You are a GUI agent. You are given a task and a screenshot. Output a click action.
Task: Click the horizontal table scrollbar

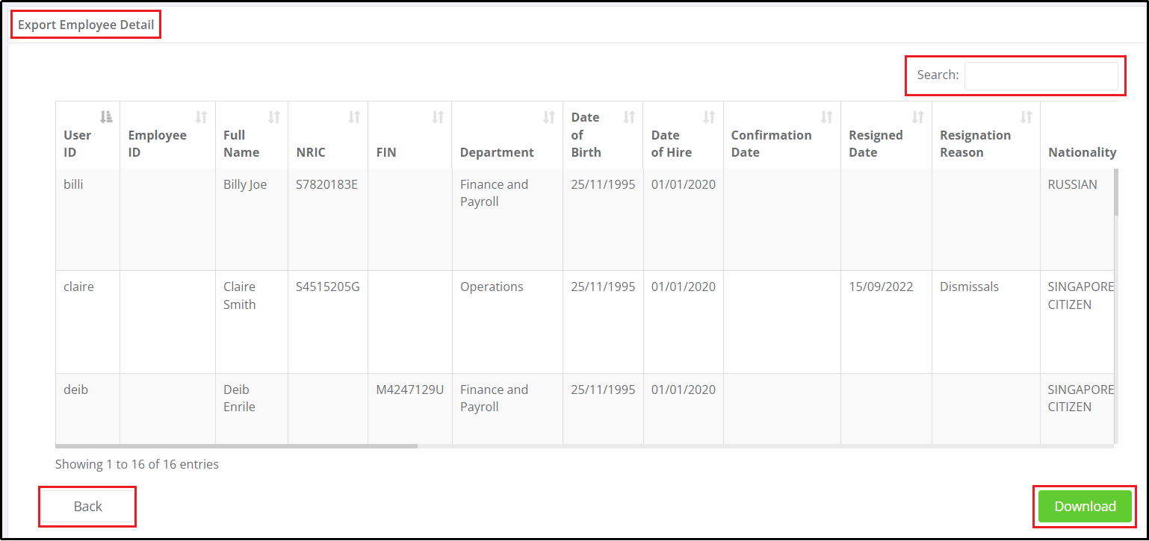[x=236, y=446]
